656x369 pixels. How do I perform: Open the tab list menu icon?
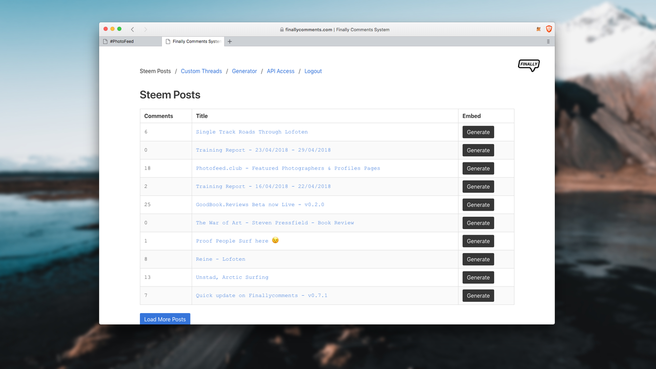click(x=548, y=42)
